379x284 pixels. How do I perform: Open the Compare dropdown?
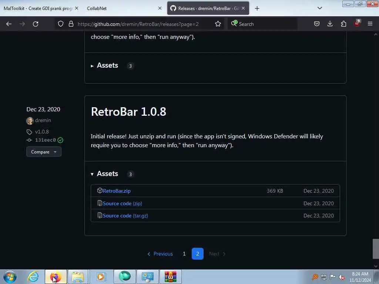44,152
